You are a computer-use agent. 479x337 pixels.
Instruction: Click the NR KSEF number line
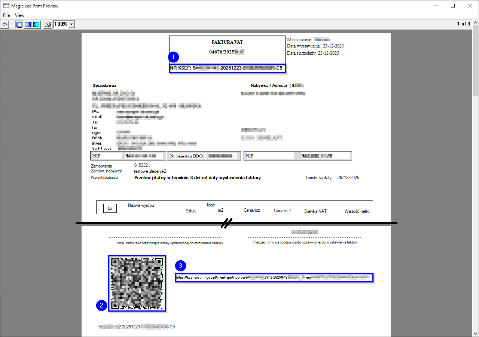[x=227, y=68]
